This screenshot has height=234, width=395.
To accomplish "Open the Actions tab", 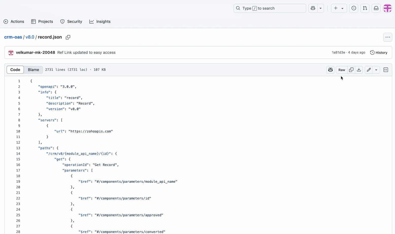I will [14, 22].
